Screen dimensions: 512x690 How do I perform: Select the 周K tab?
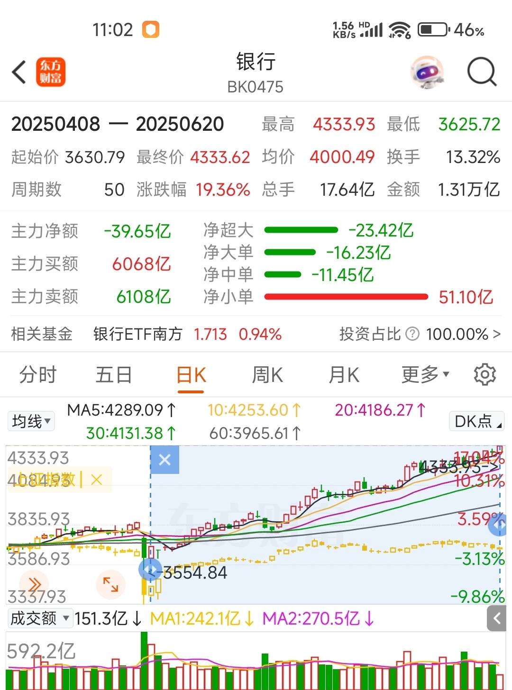point(267,375)
